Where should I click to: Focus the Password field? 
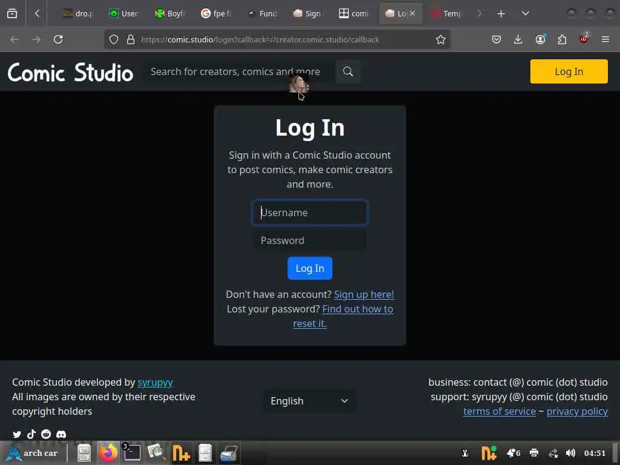point(309,240)
